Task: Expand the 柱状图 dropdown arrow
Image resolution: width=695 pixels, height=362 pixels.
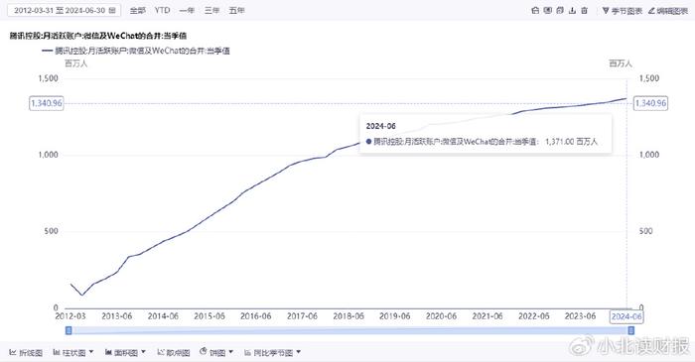Action: [91, 352]
